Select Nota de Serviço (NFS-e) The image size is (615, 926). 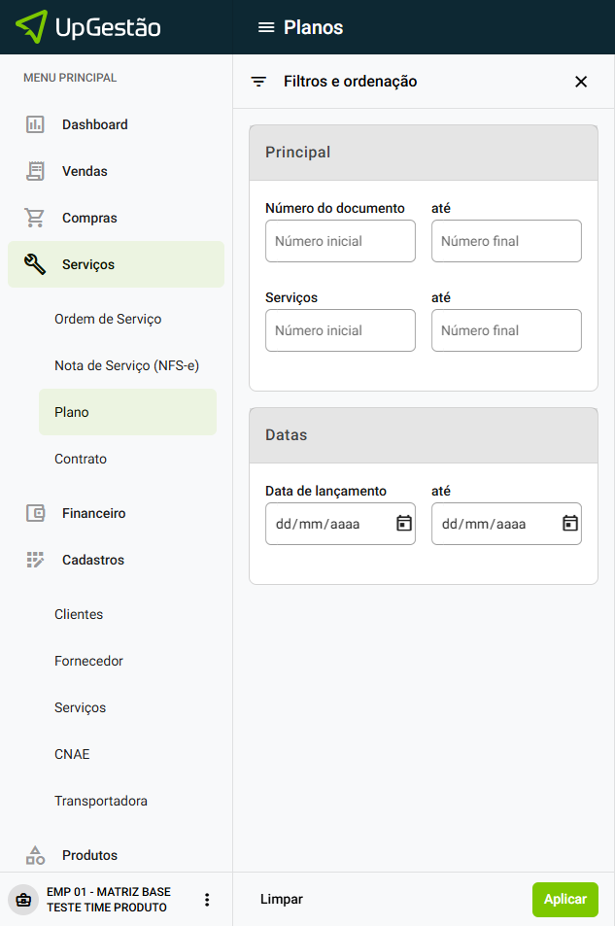(126, 365)
